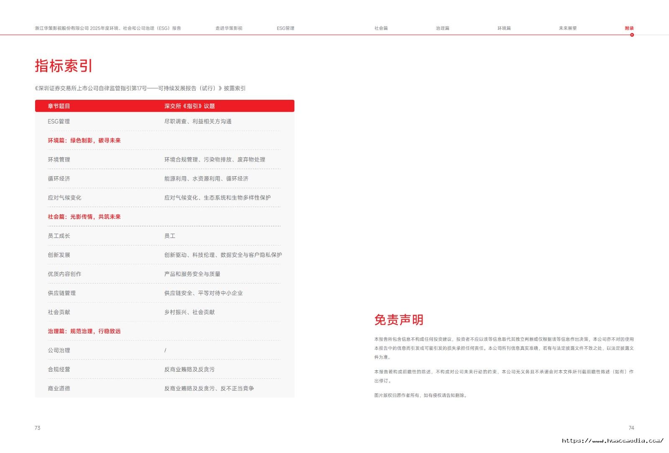This screenshot has height=453, width=669.
Task: Click the report title in the header
Action: [108, 28]
